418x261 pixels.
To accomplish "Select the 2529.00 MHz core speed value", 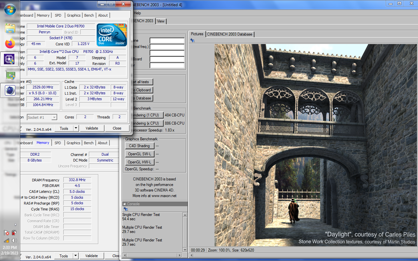I will (43, 87).
